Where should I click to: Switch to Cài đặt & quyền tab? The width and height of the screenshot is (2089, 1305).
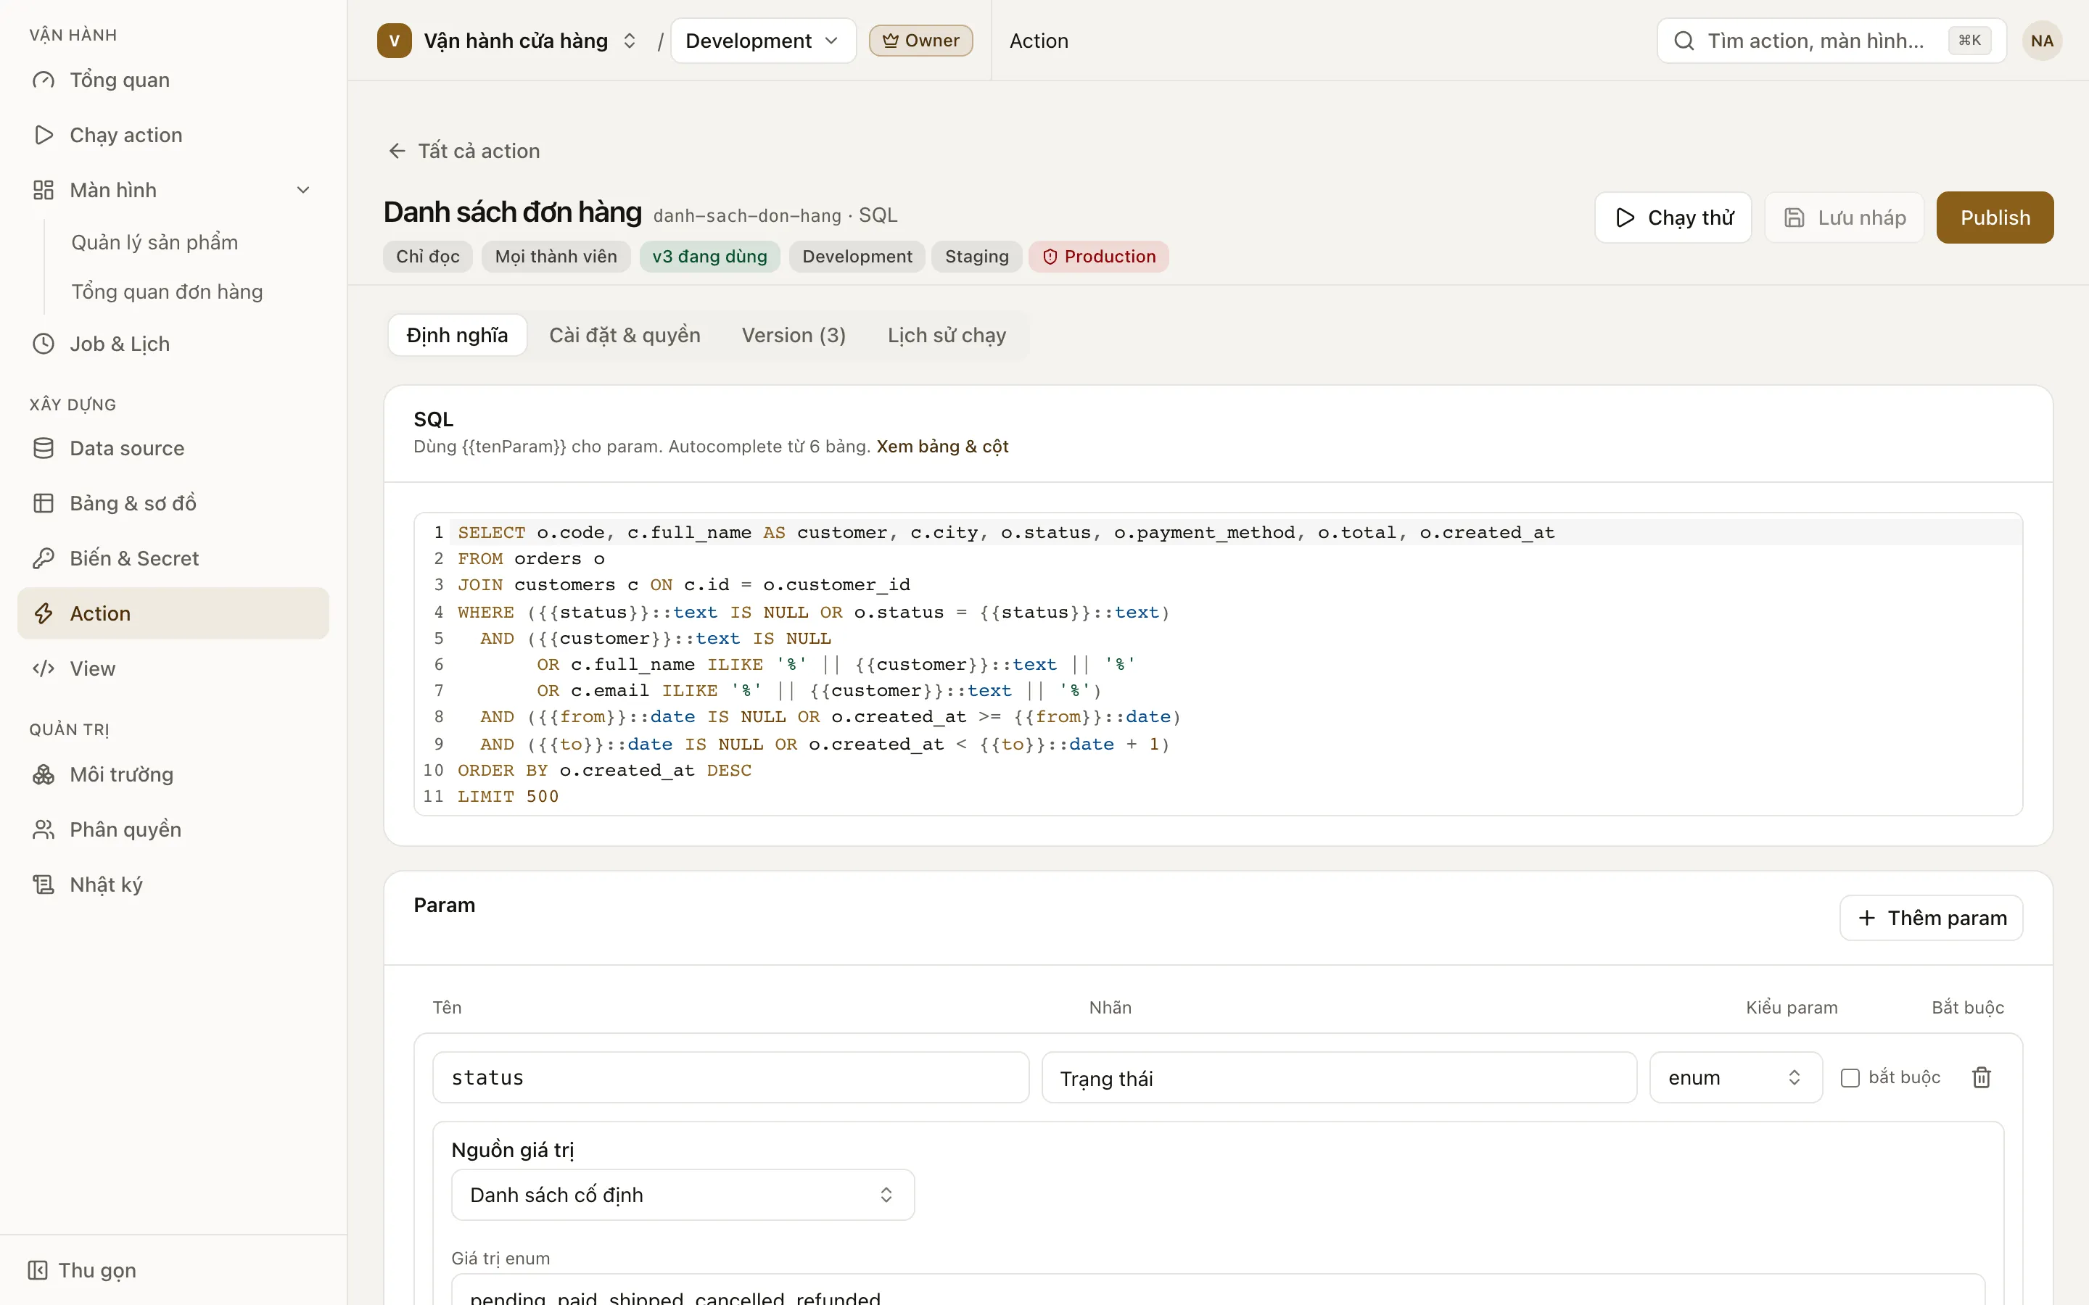pos(625,335)
